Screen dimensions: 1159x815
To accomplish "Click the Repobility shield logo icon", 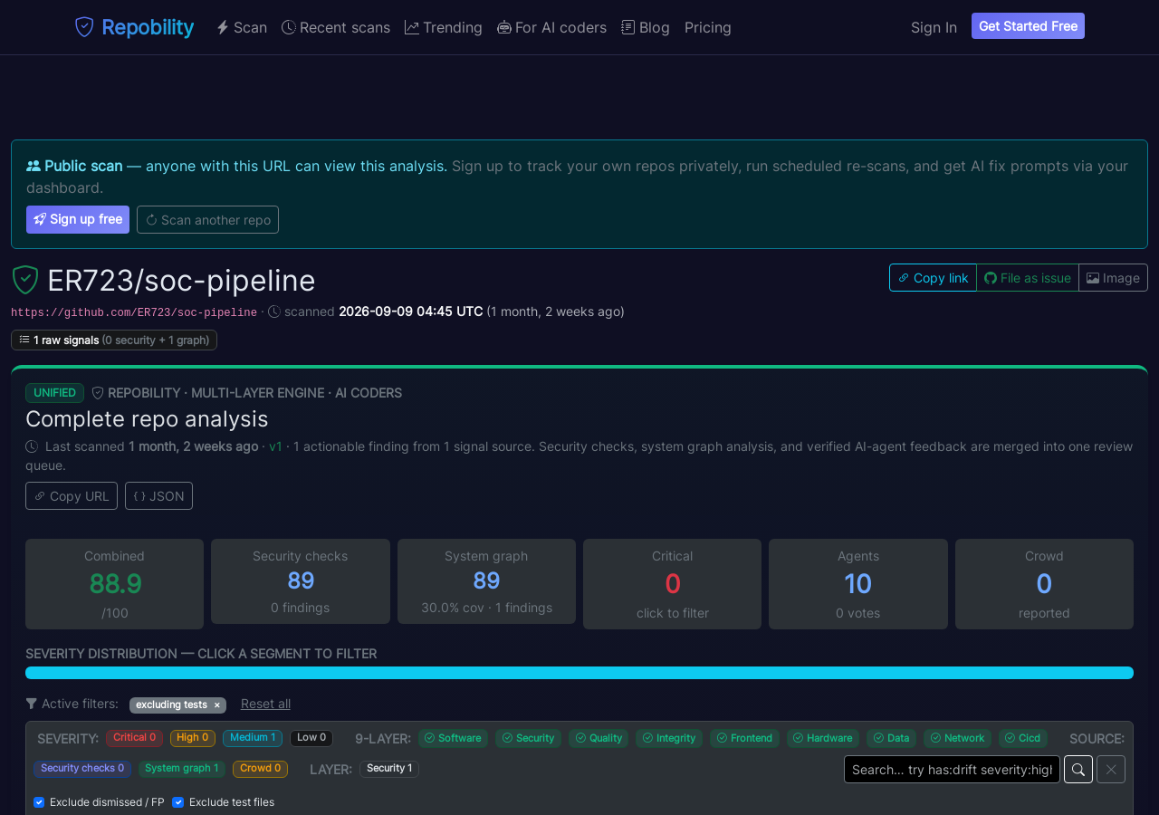I will tap(84, 27).
